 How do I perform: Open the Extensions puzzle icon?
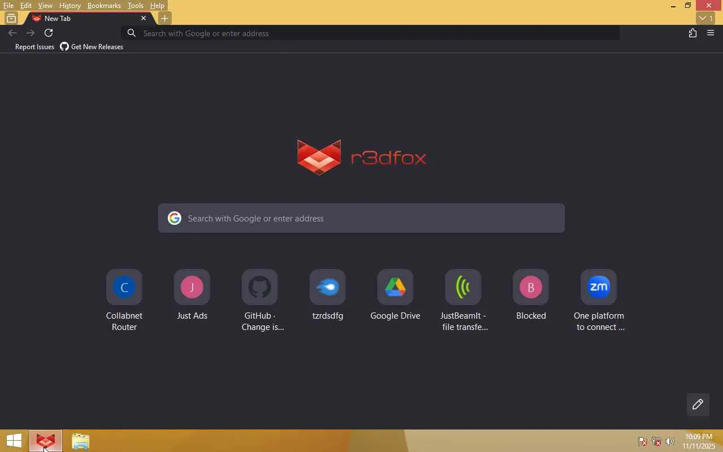693,33
